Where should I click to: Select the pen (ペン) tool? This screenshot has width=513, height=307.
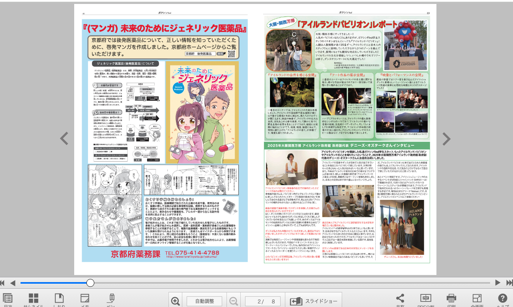[x=111, y=299]
